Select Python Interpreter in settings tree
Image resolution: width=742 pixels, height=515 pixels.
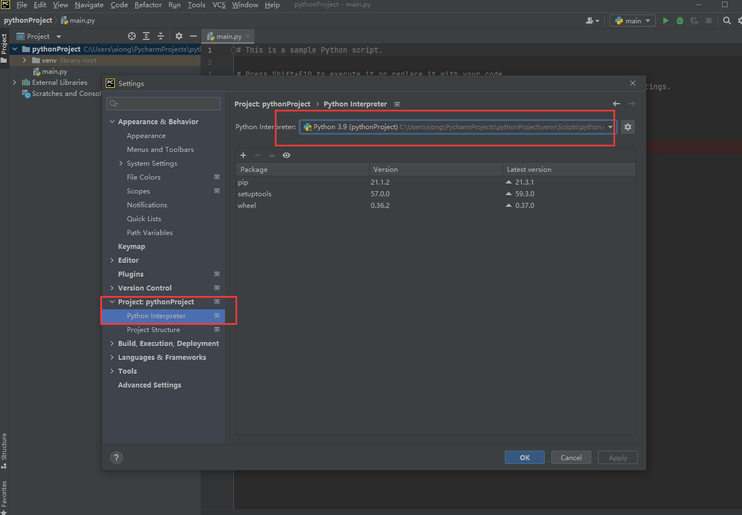[x=163, y=316]
